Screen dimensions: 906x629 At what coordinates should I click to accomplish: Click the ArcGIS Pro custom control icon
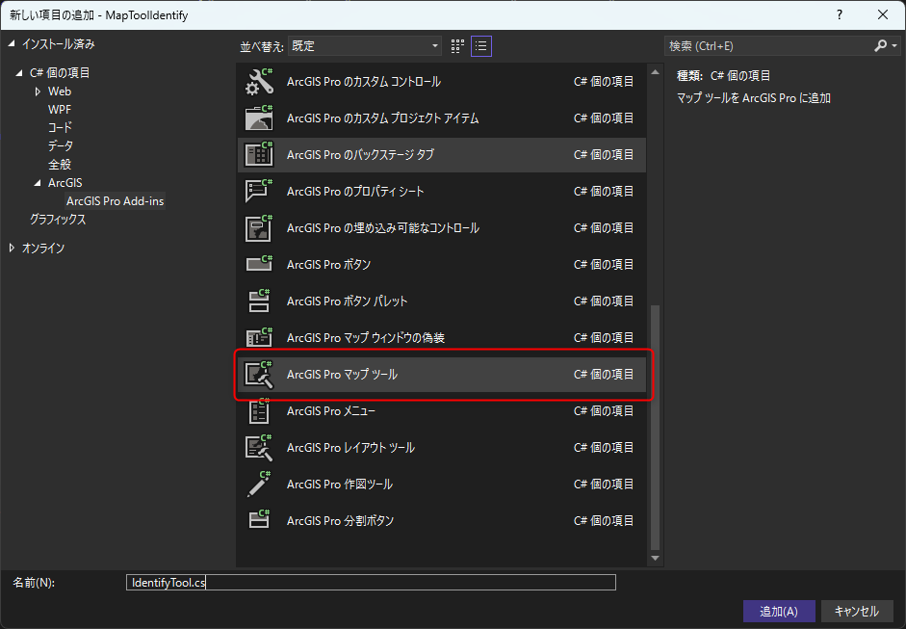click(259, 82)
